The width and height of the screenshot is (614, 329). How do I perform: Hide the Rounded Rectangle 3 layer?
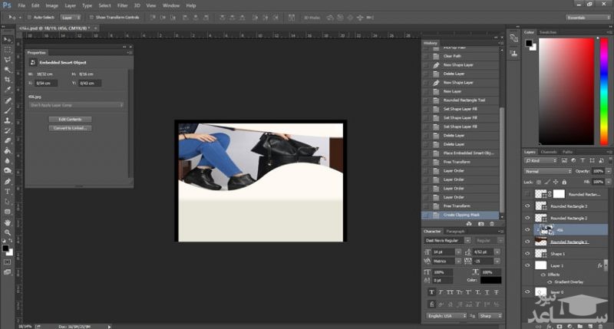(527, 206)
